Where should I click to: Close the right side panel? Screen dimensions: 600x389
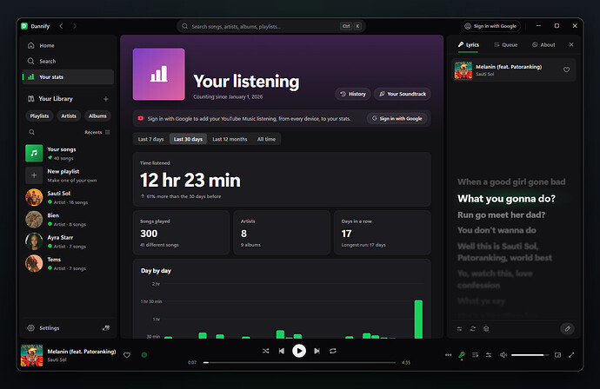tap(571, 44)
